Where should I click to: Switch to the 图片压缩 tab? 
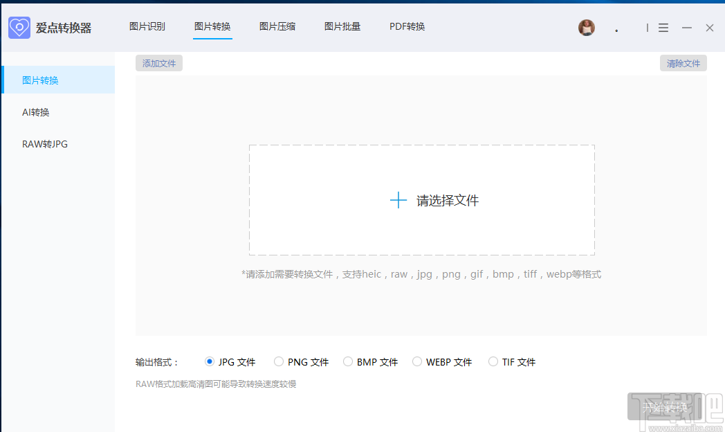277,26
